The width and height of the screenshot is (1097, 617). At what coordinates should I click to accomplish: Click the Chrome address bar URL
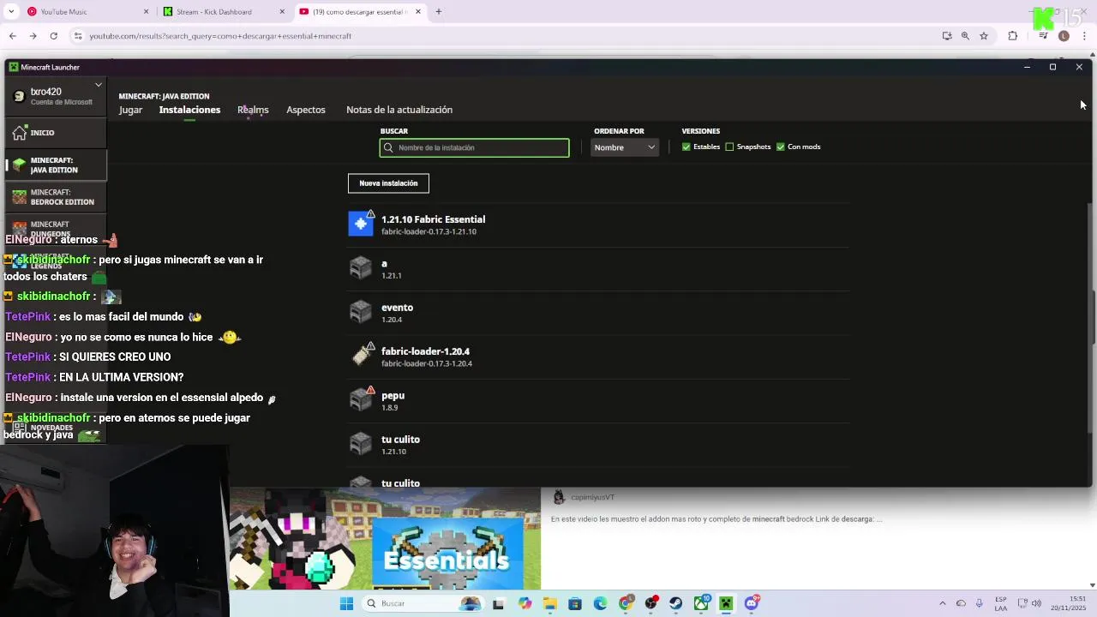tap(220, 36)
